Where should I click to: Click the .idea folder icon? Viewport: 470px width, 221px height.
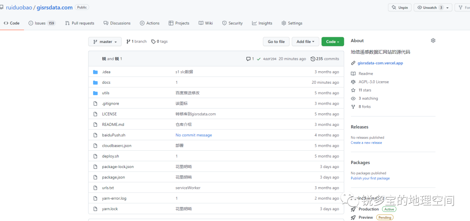(x=95, y=72)
